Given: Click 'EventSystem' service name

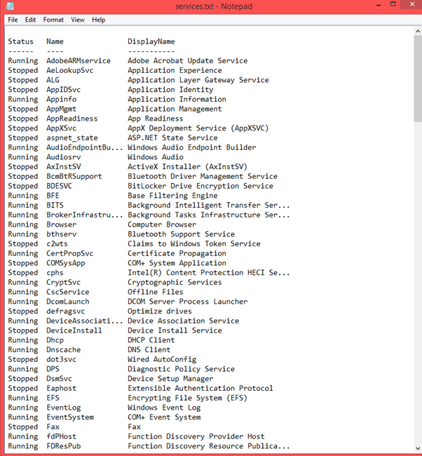Looking at the screenshot, I should [70, 417].
